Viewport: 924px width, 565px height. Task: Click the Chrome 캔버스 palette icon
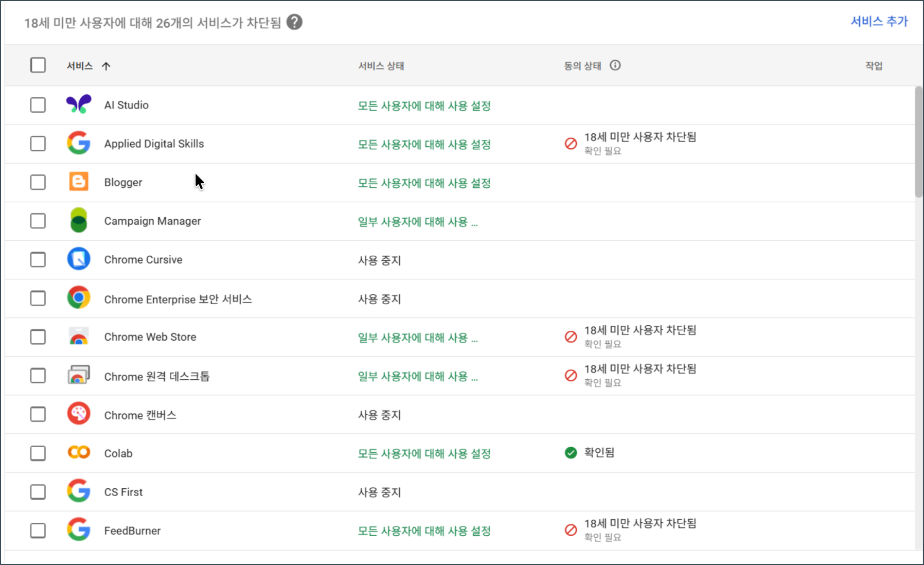(79, 414)
